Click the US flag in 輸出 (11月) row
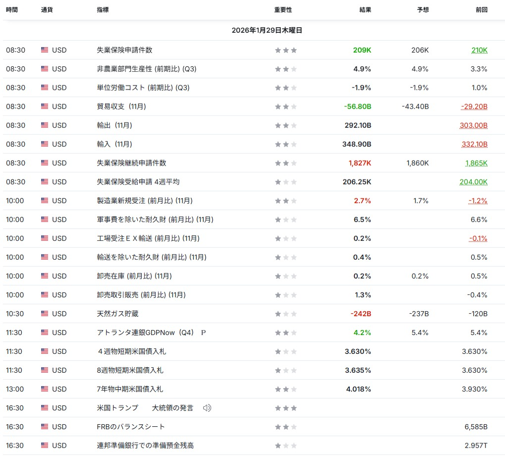The width and height of the screenshot is (505, 456). click(x=45, y=125)
